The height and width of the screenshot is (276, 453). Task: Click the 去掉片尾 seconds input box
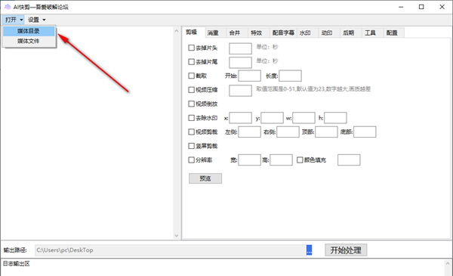pos(240,63)
